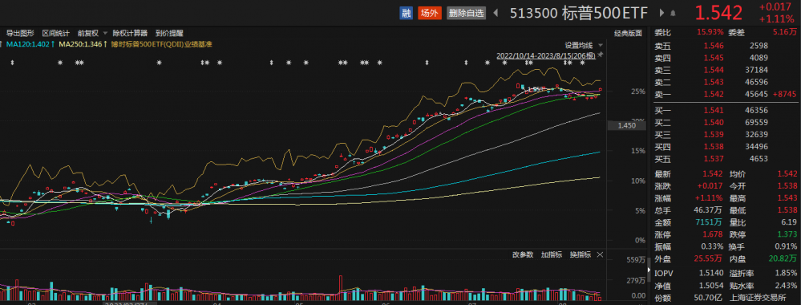Viewport: 801px width, 305px height.
Task: Click the 买四 bid price 1.538
Action: pyautogui.click(x=713, y=147)
